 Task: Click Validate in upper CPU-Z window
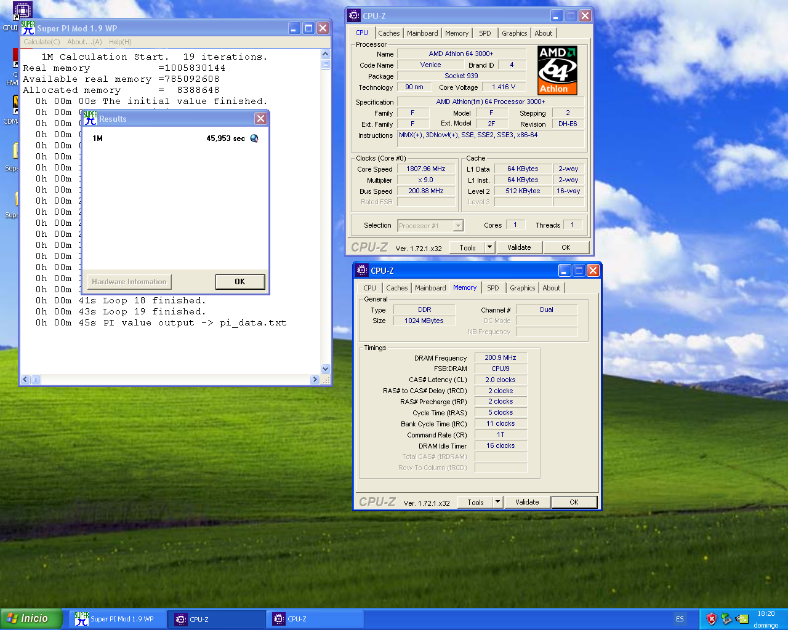(x=519, y=247)
